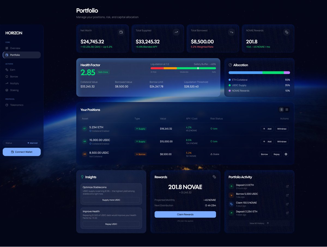Click Borrow button in 8,500.00 USDC row
Screen dimensions: 327x247
[264, 154]
